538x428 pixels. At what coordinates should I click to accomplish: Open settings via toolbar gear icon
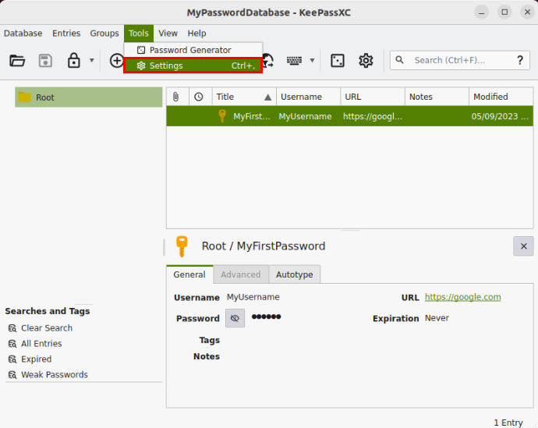(366, 61)
